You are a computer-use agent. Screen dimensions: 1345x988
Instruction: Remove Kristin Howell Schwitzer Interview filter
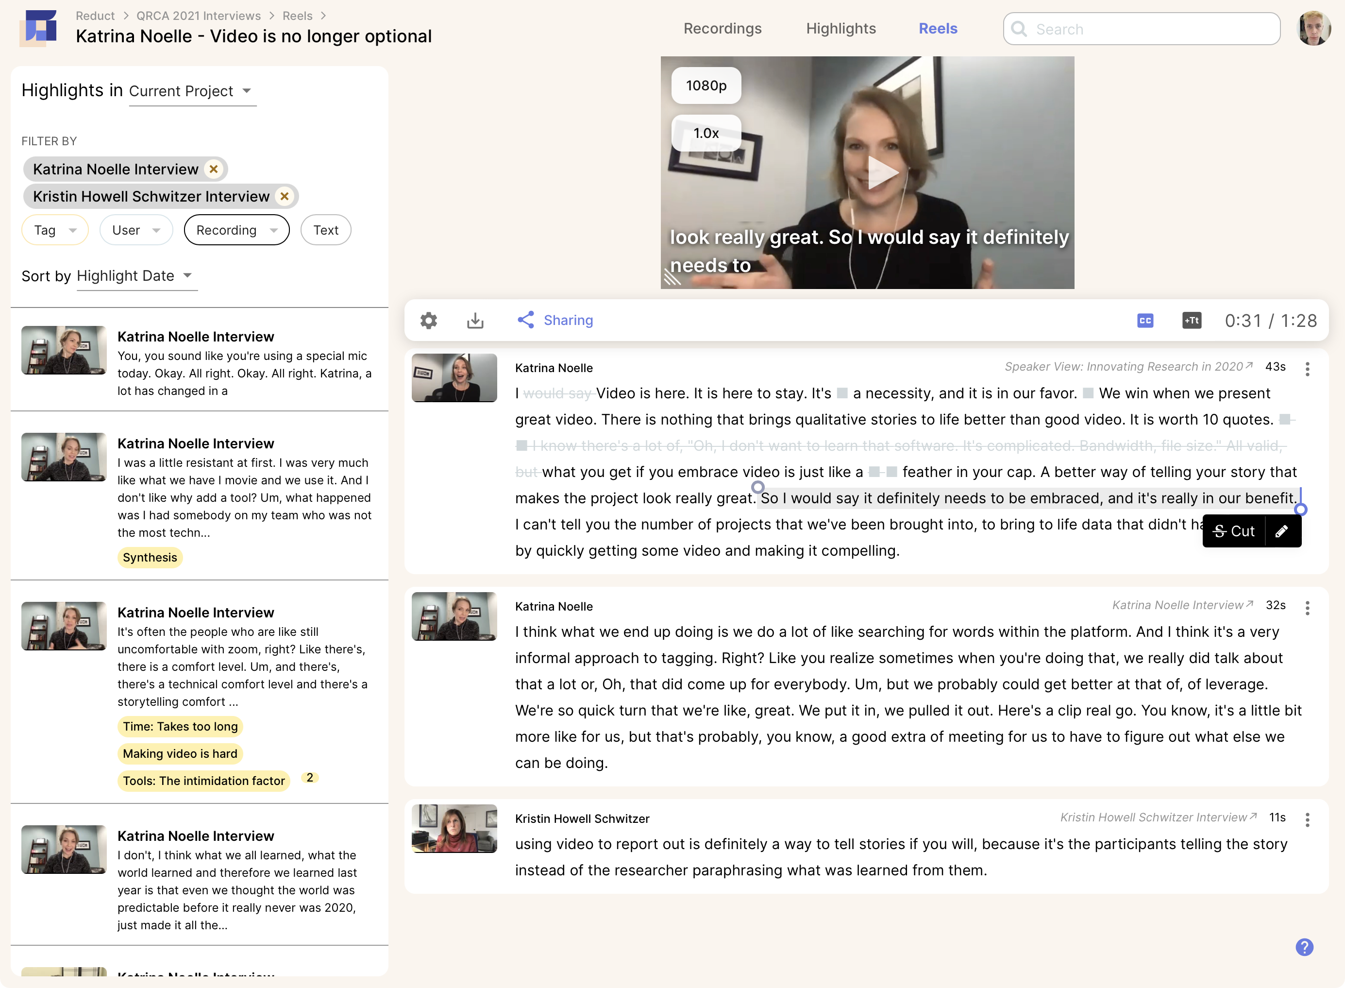coord(285,196)
